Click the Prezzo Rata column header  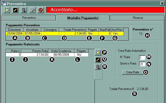(x=35, y=51)
